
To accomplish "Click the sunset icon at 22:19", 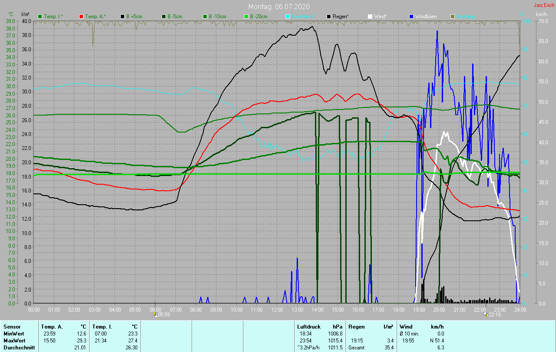I will [486, 314].
